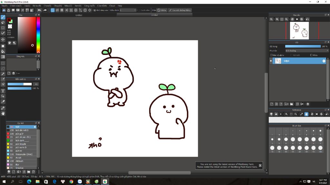Open the add-brush dropdown in brush panel

click(x=19, y=172)
